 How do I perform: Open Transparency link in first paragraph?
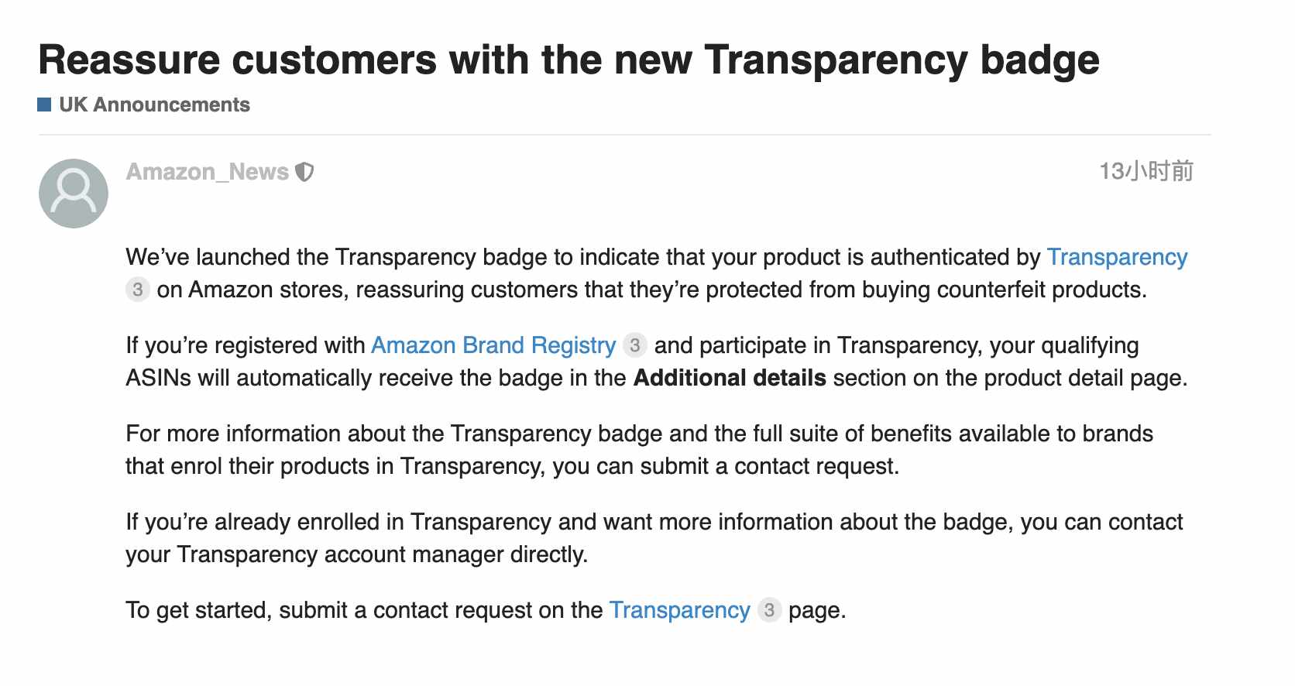(x=1117, y=257)
